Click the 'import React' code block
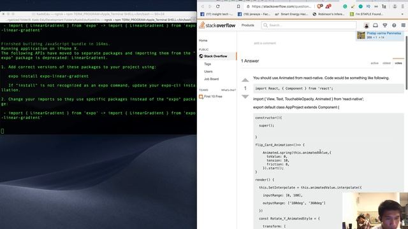Screen dimensions: 408x229 (x=328, y=88)
